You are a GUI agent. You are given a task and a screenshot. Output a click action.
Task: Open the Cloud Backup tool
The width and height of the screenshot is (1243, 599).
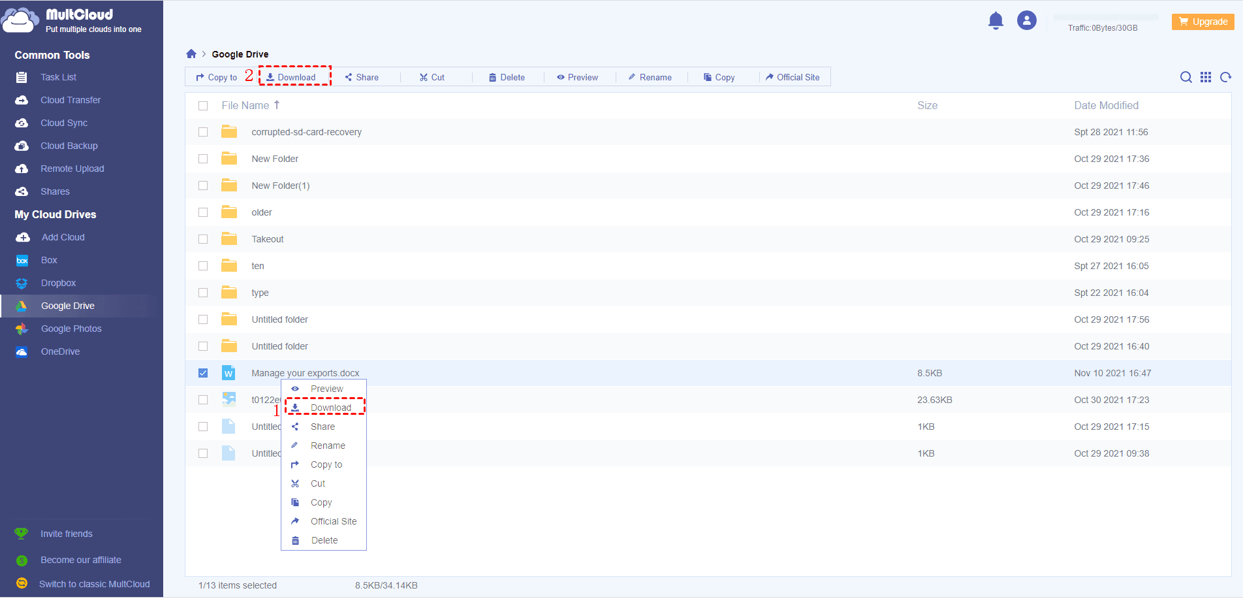pos(69,146)
